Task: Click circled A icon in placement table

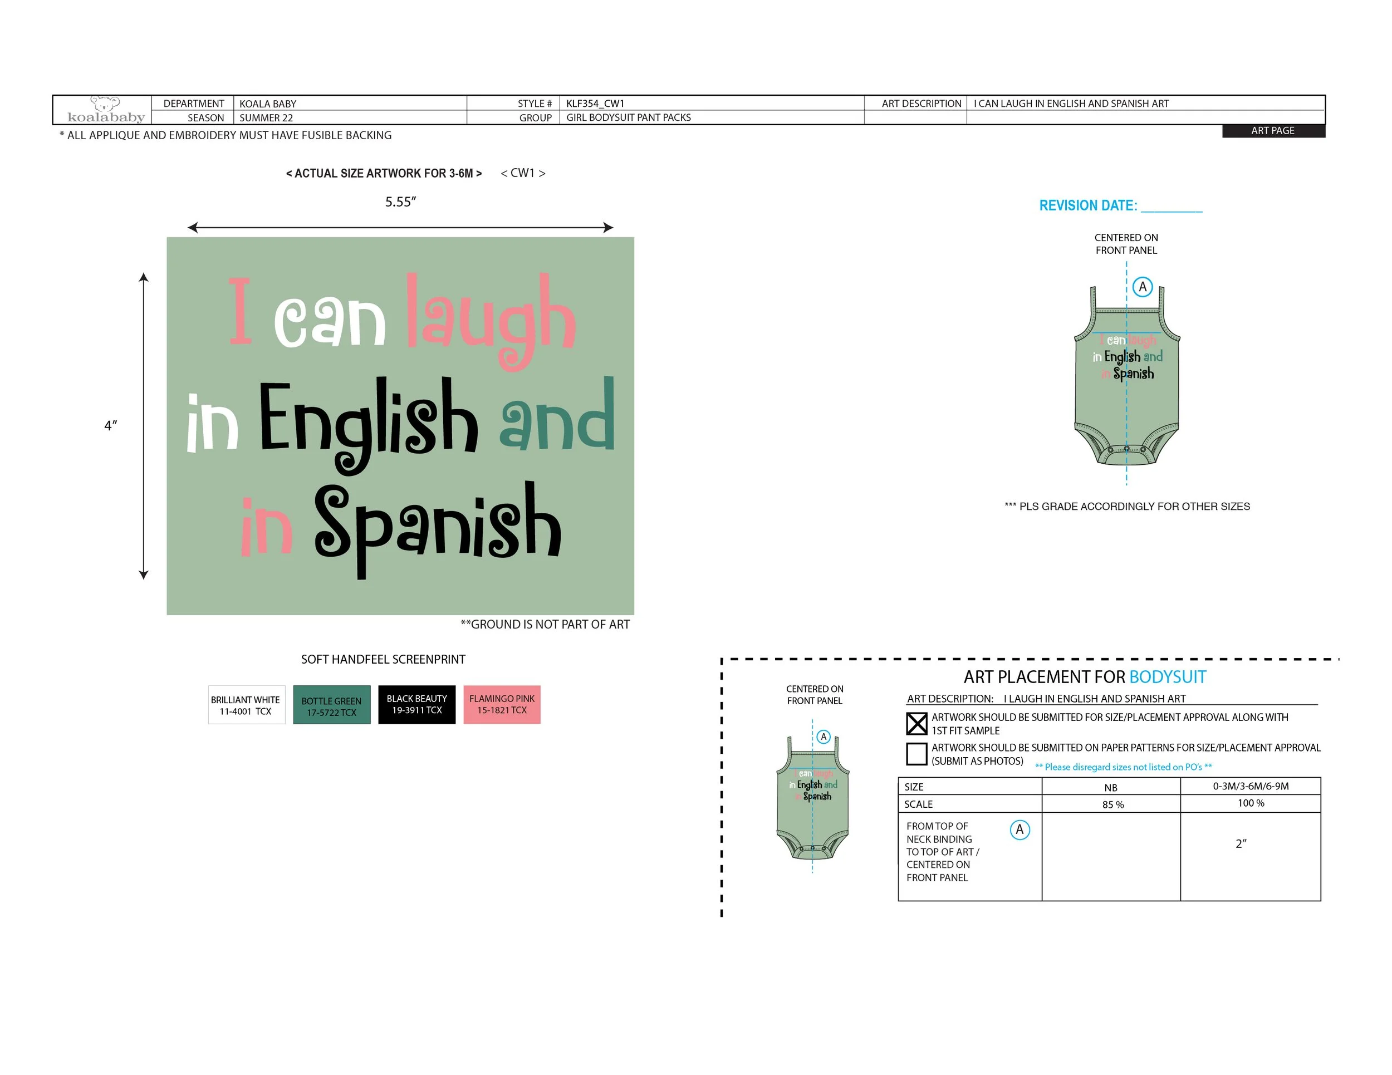Action: pyautogui.click(x=1019, y=829)
